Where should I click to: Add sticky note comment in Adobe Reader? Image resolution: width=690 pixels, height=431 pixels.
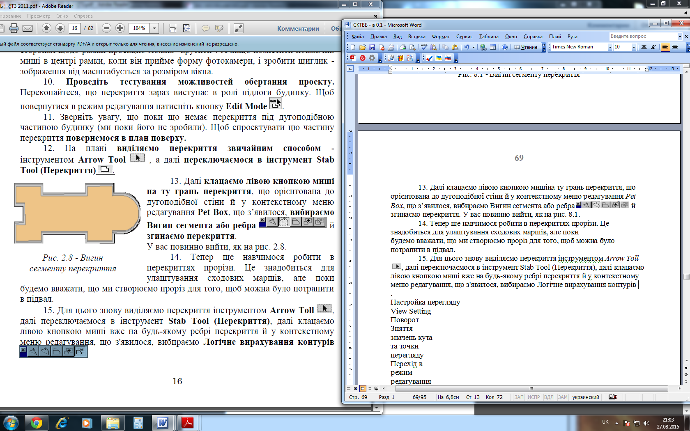pos(205,28)
